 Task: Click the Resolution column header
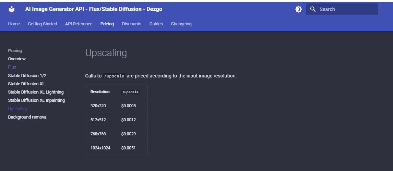coord(100,91)
